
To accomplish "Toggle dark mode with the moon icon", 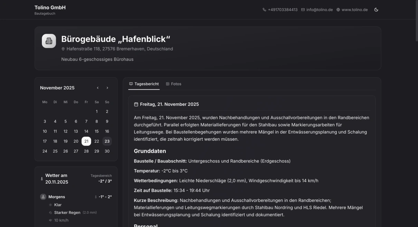I will 376,10.
